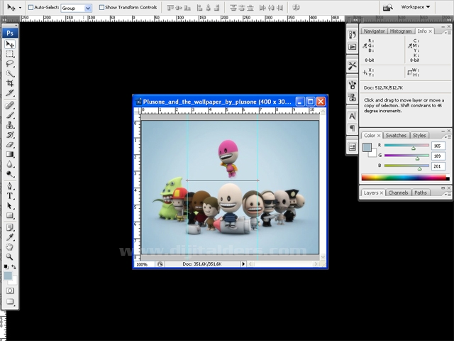Select the Hand tool
The image size is (454, 341).
10,247
